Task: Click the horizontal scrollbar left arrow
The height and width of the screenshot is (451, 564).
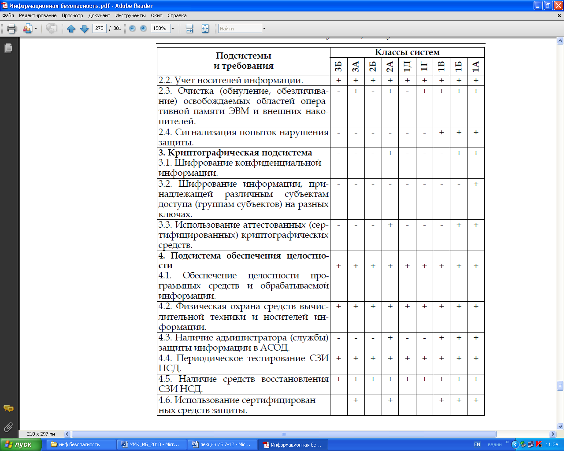Action: pyautogui.click(x=67, y=434)
